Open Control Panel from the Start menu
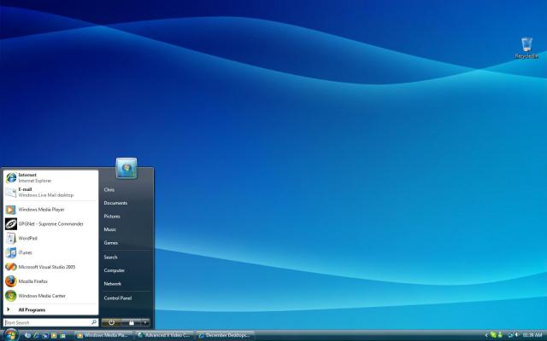Image resolution: width=547 pixels, height=341 pixels. (118, 298)
